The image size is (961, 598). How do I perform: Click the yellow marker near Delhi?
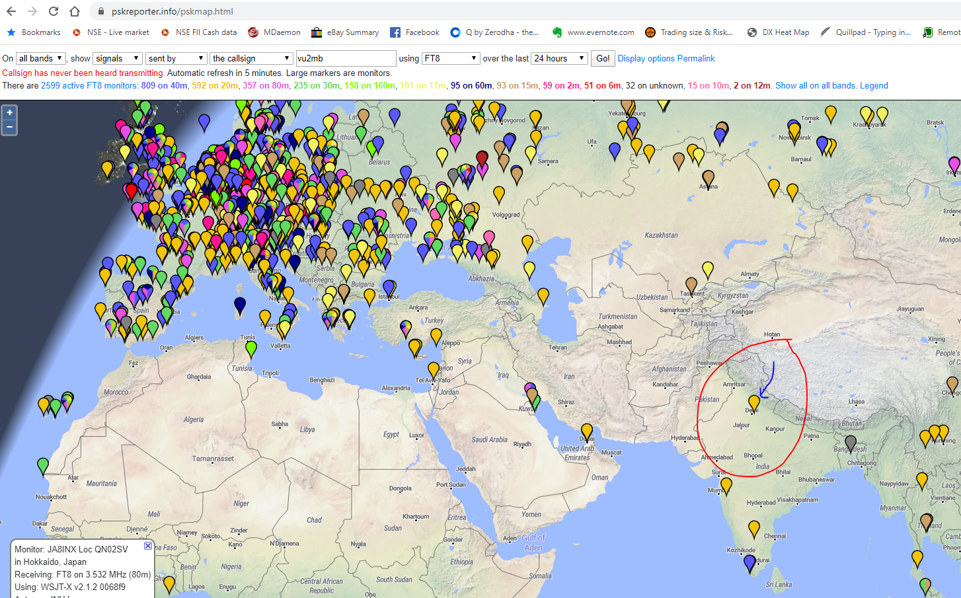pos(754,402)
